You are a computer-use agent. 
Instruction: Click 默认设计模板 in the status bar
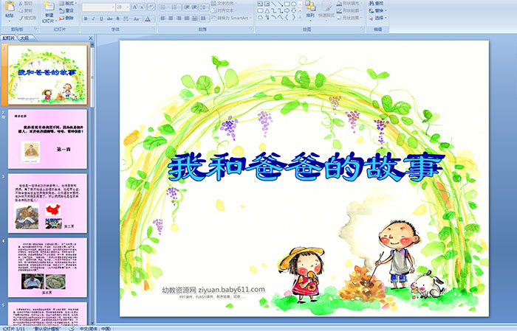pos(47,328)
